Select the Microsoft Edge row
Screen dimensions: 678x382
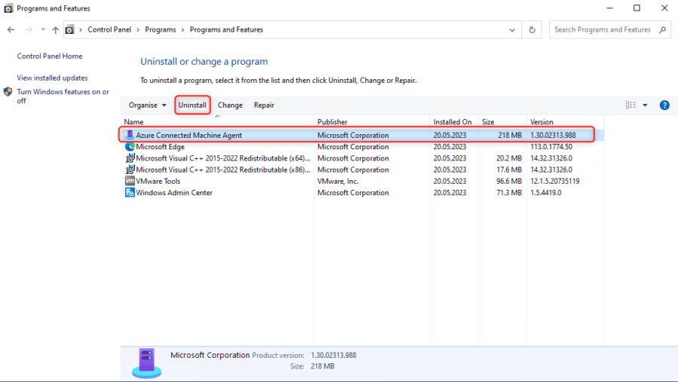point(362,147)
